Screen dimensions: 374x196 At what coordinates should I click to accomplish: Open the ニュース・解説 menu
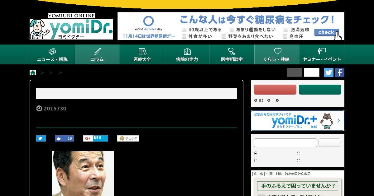point(52,54)
